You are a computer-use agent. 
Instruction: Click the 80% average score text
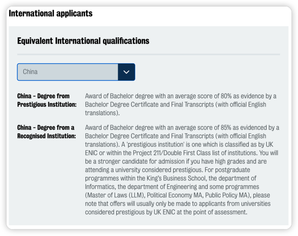pyautogui.click(x=226, y=96)
